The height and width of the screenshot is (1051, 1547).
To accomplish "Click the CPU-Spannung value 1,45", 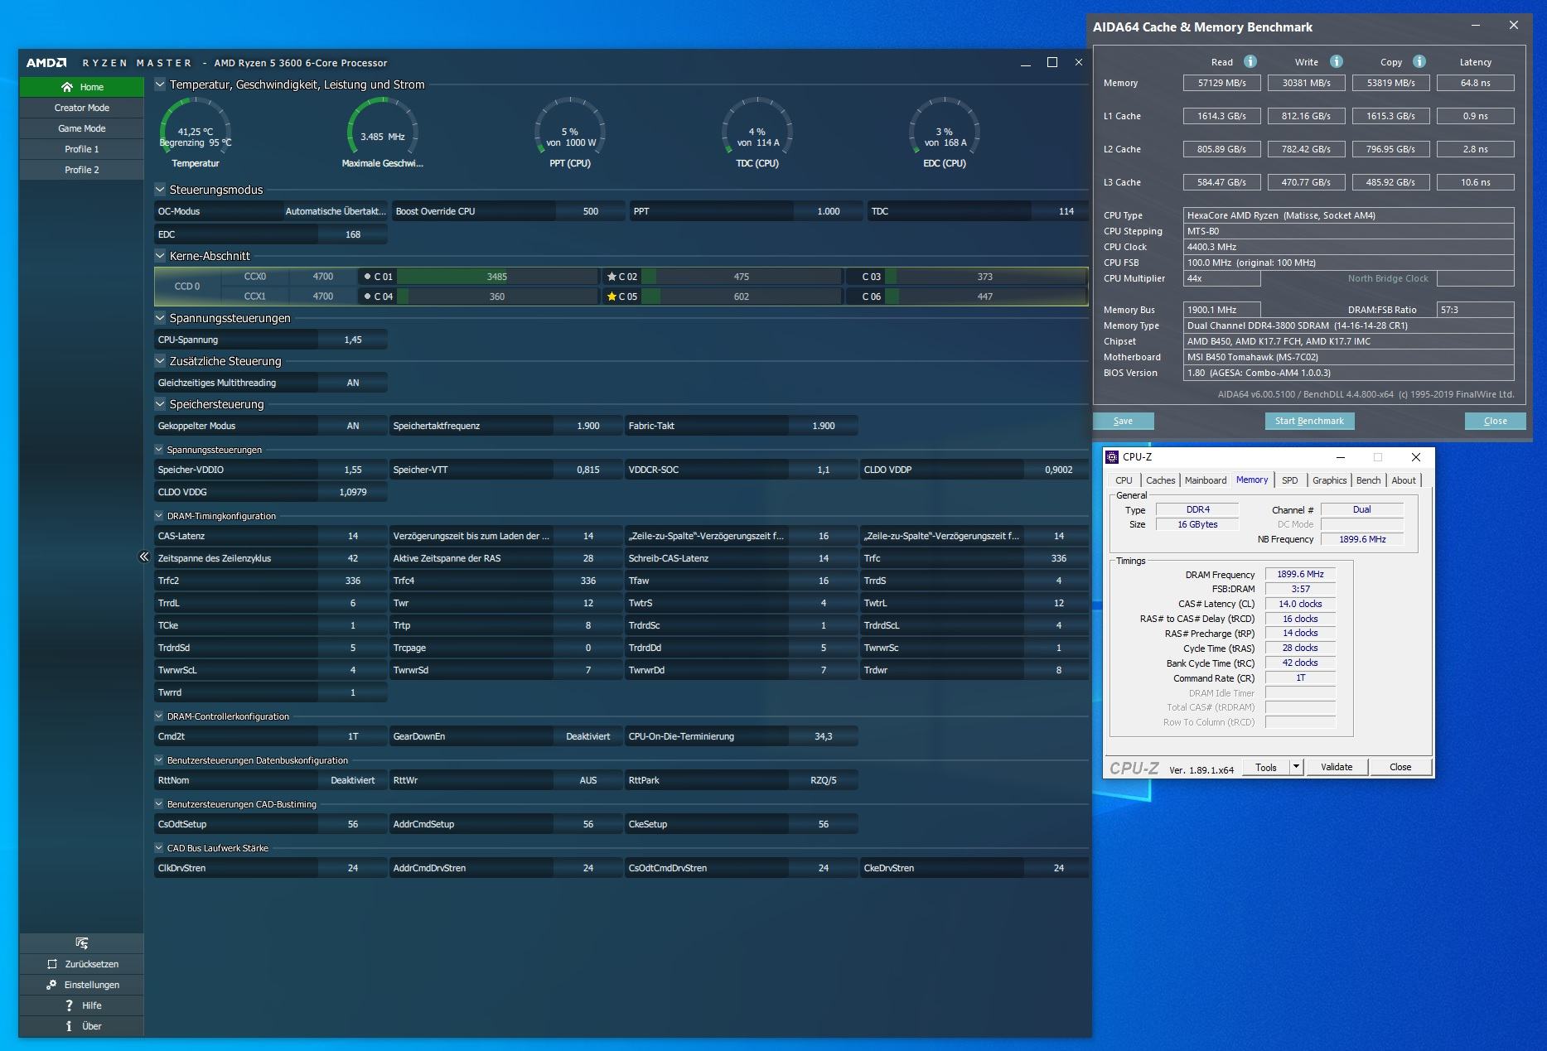I will (353, 340).
